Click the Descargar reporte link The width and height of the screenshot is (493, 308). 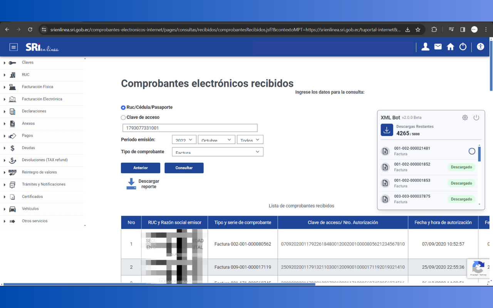click(x=149, y=184)
